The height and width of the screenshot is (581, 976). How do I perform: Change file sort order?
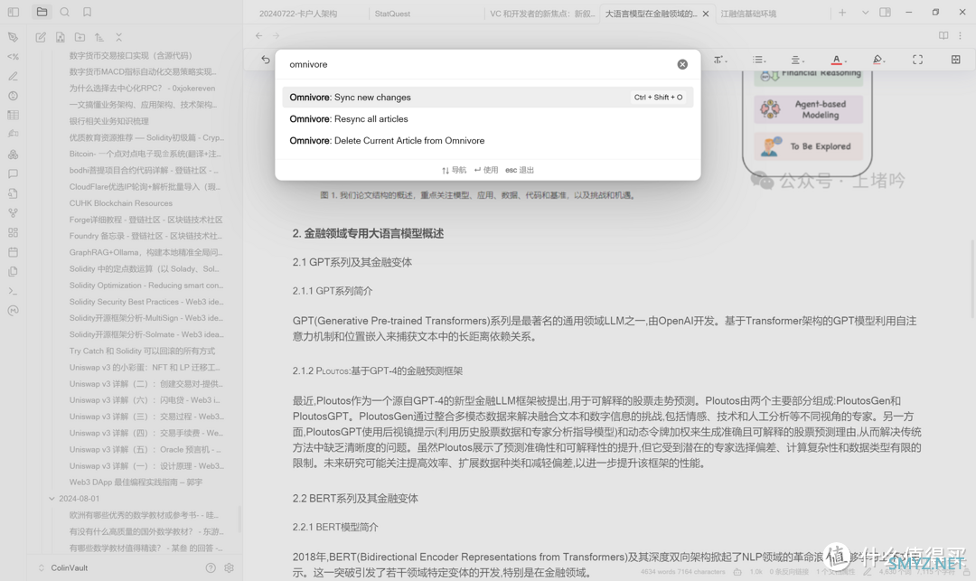pos(99,37)
